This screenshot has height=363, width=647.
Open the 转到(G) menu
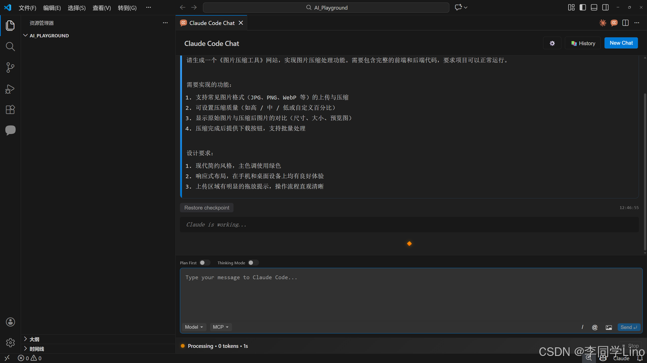127,8
